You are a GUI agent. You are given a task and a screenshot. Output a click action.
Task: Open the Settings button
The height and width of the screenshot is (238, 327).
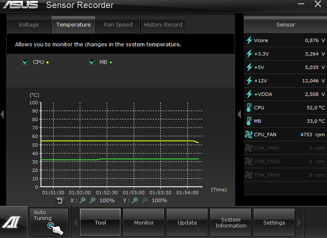click(274, 222)
